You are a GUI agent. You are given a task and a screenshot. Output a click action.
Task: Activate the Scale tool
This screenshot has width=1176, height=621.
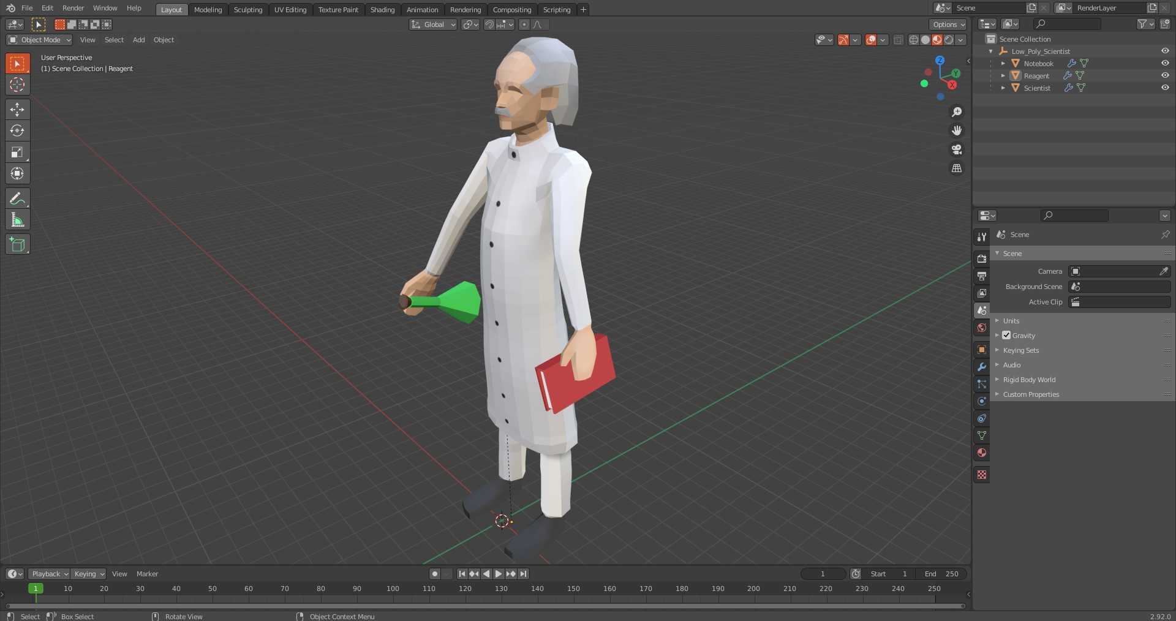(x=17, y=152)
